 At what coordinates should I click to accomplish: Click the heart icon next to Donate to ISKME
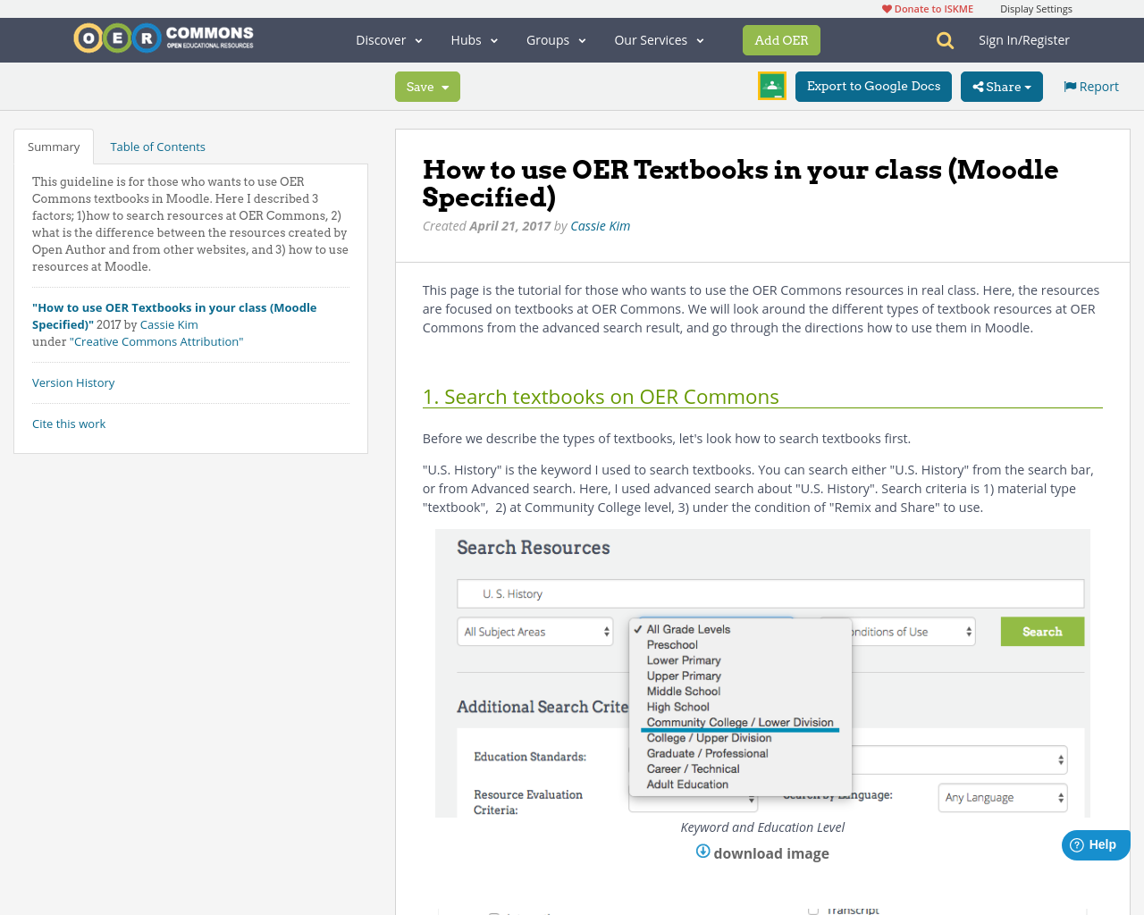(886, 7)
